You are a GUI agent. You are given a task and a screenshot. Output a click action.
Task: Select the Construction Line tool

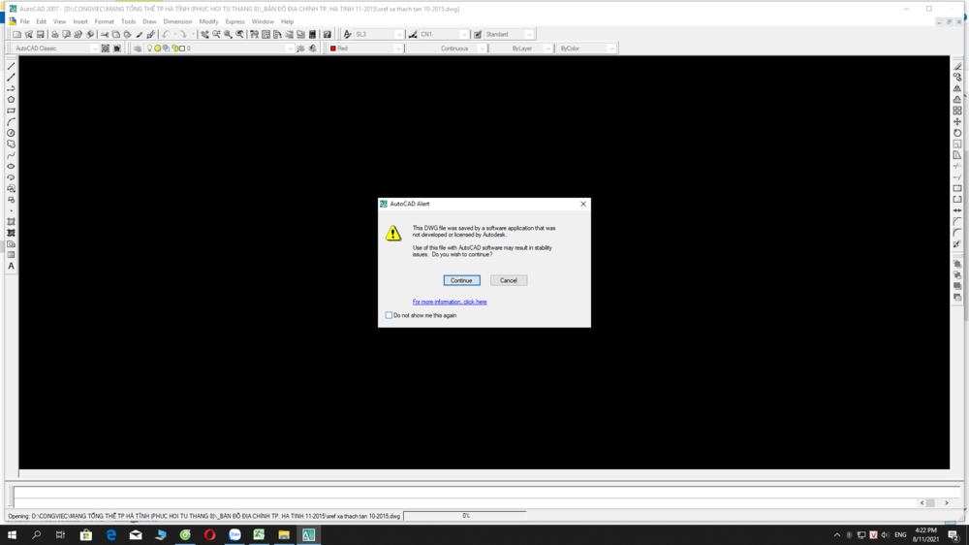pyautogui.click(x=11, y=78)
